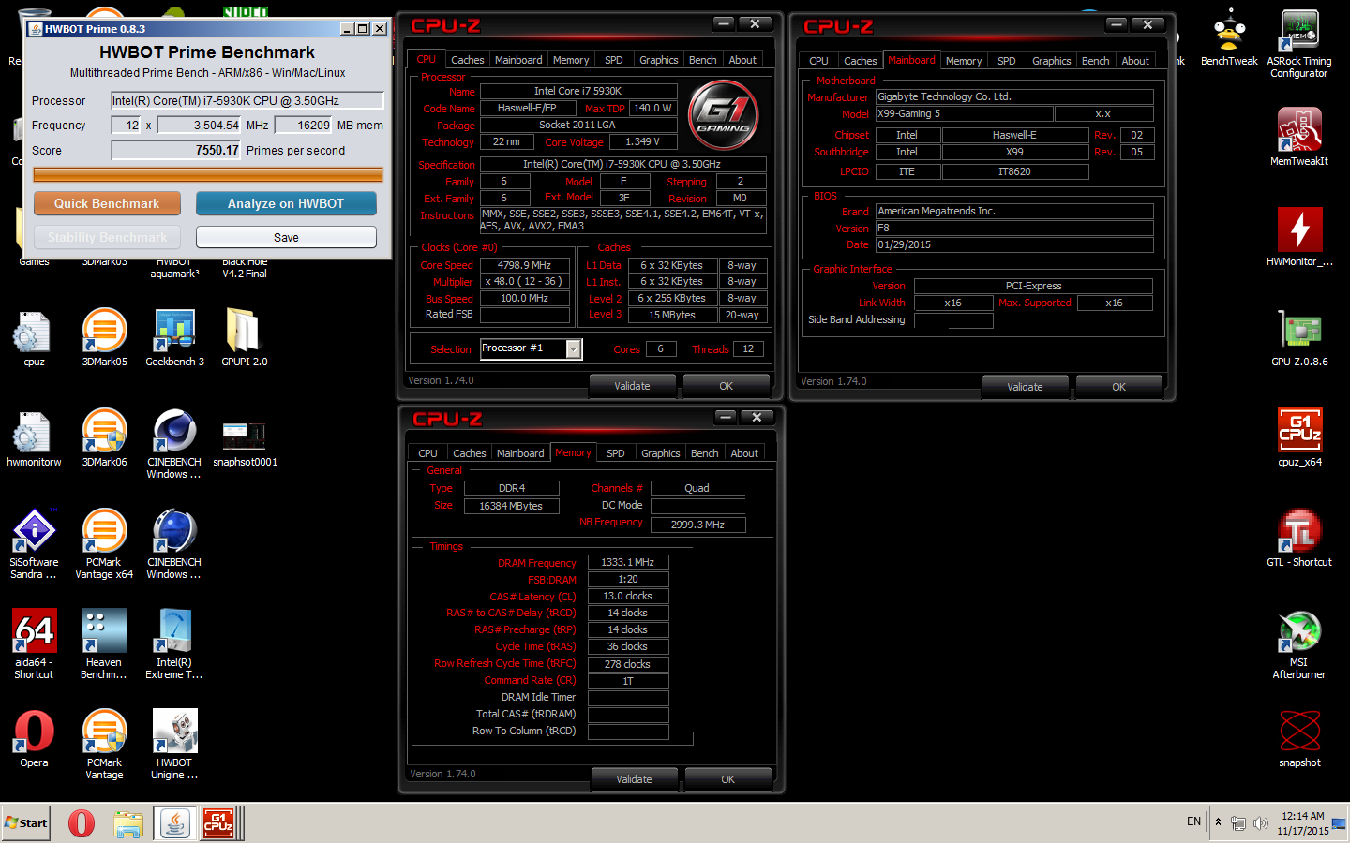Viewport: 1350px width, 843px height.
Task: Open GPU-Z.0.8.6 desktop icon
Action: click(1299, 337)
